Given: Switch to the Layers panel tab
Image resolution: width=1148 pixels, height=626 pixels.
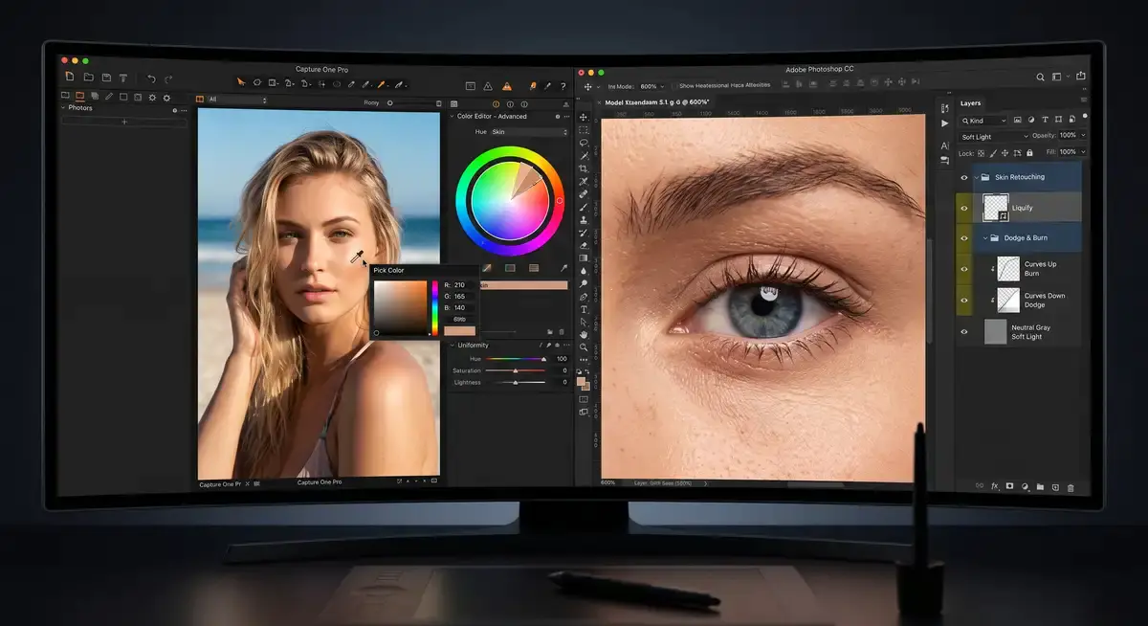Looking at the screenshot, I should (x=971, y=102).
